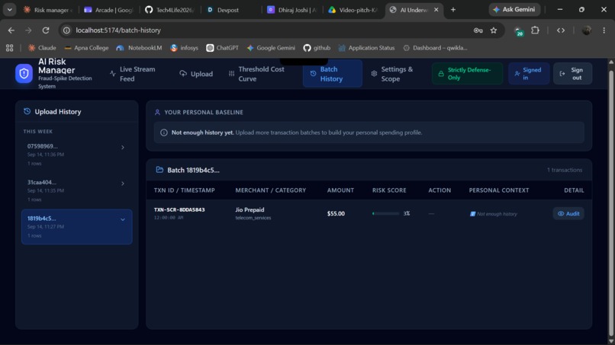Select the Batch History tab
615x345 pixels.
pyautogui.click(x=332, y=74)
